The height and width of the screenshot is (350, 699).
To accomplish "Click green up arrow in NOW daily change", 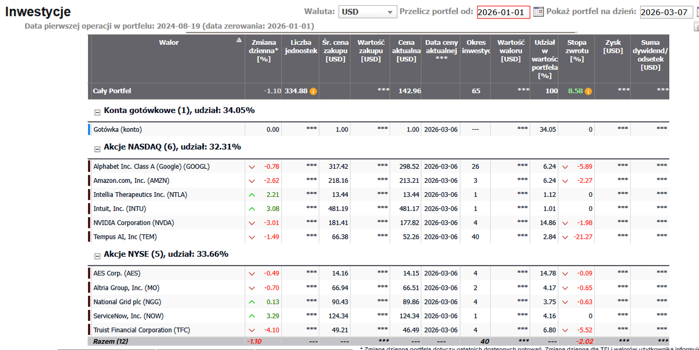I will (x=252, y=316).
